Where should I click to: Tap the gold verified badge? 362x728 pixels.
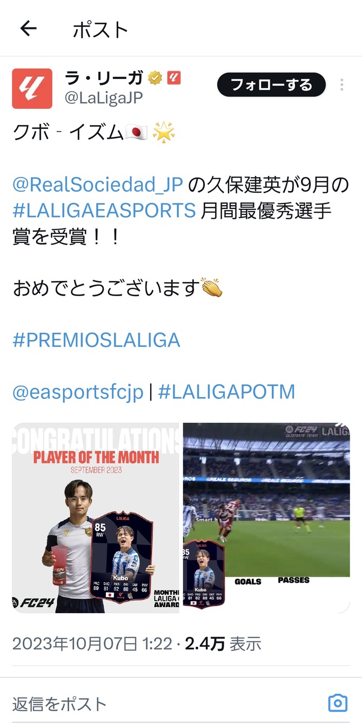[x=155, y=79]
